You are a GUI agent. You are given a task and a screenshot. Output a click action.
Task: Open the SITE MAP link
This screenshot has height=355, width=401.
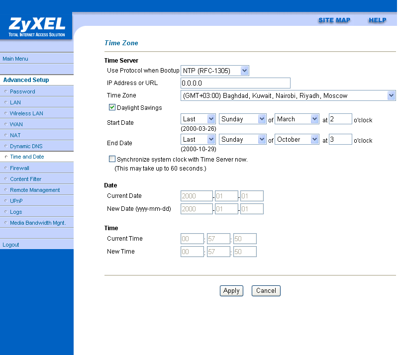(x=334, y=20)
